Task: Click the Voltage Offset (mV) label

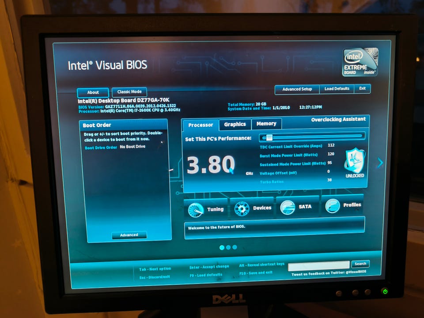Action: [x=278, y=173]
